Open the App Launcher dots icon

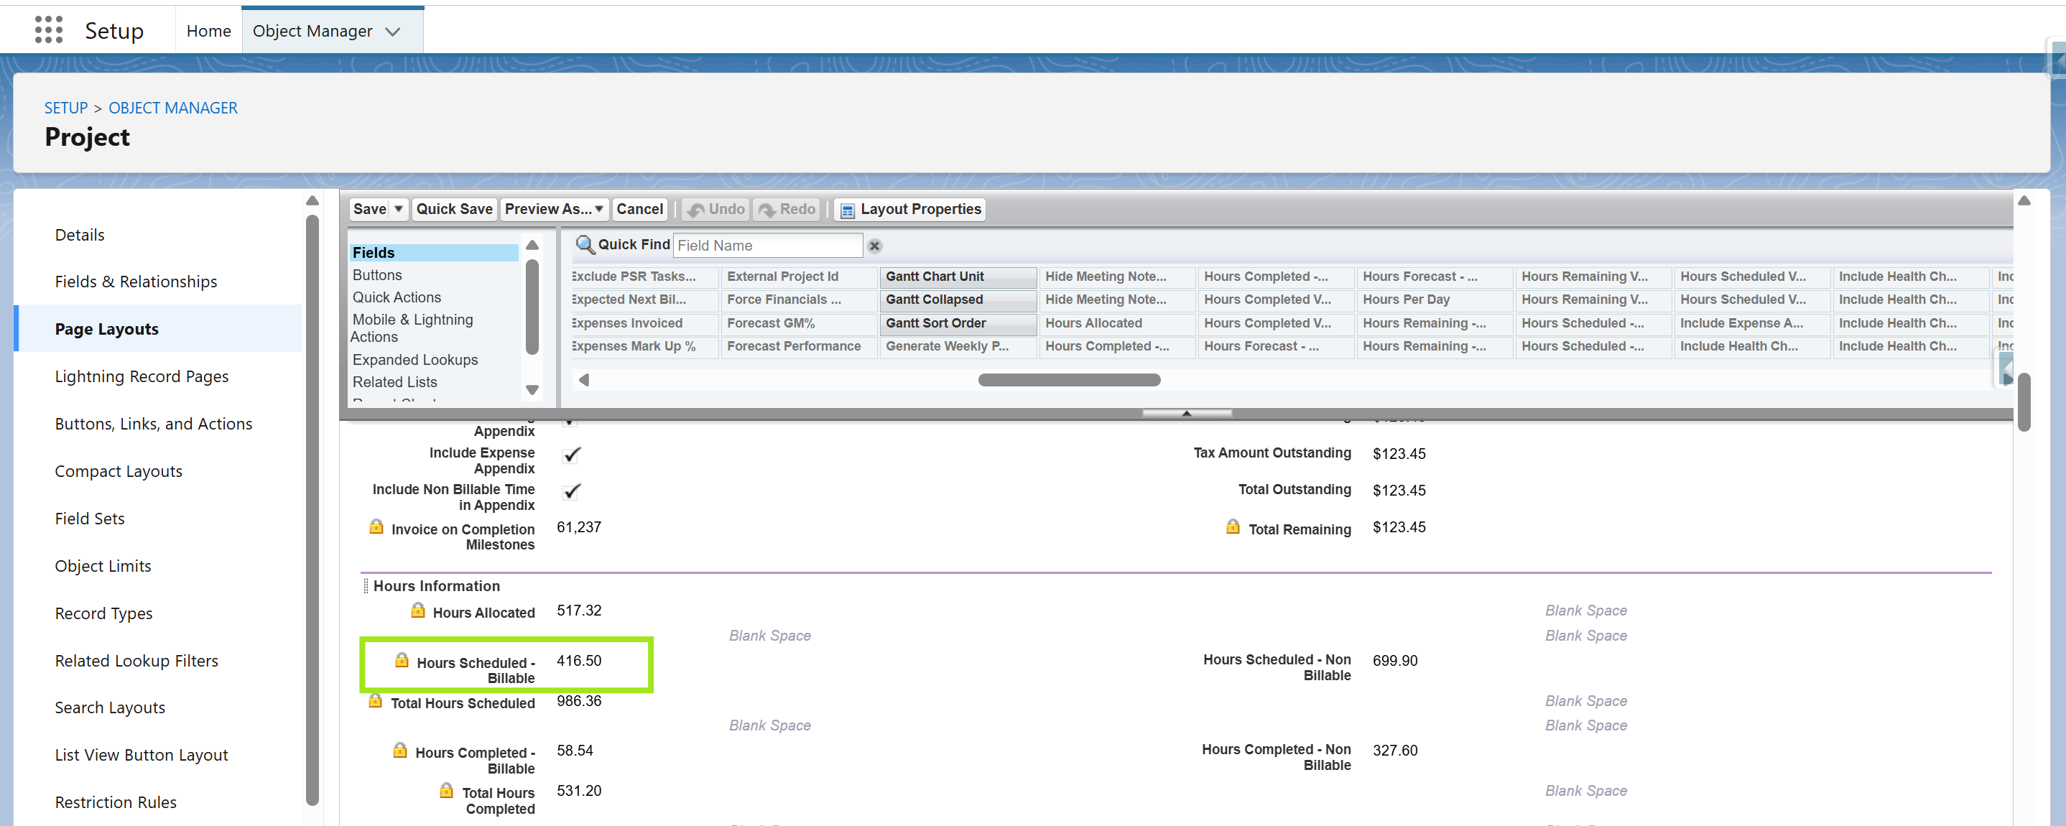48,29
